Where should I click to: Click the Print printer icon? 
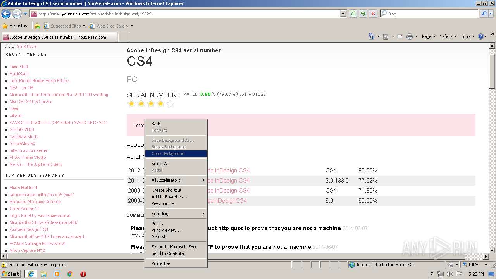click(410, 36)
